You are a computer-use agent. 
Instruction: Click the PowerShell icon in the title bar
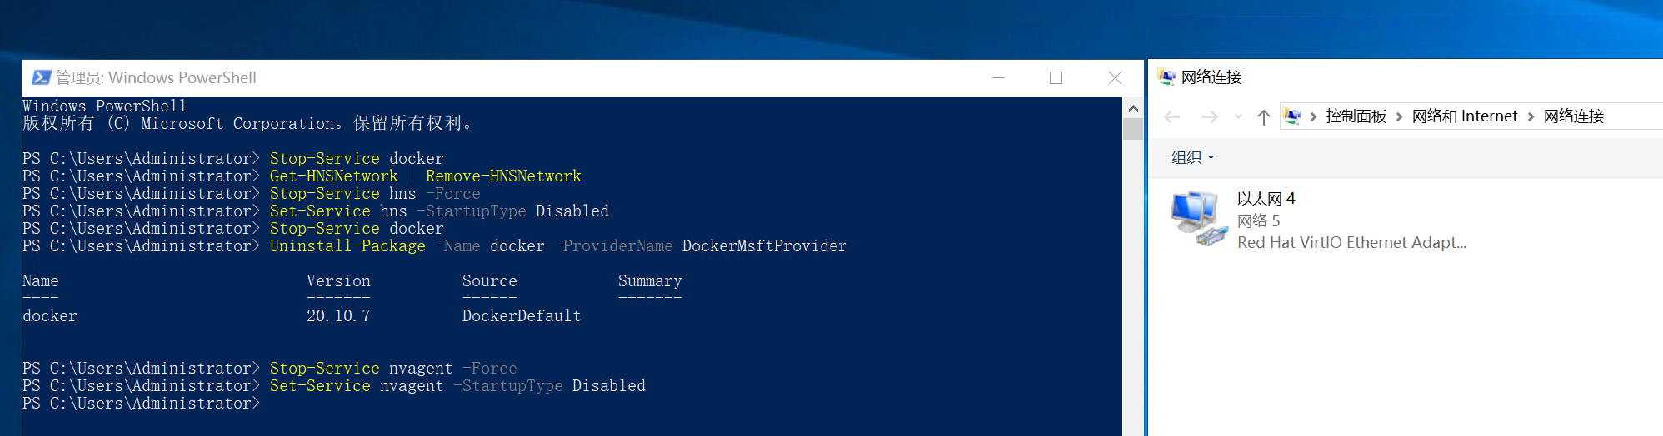point(41,77)
